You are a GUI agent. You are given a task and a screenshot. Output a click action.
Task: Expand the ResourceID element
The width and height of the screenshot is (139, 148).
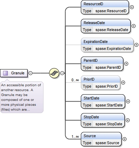(x=132, y=7)
